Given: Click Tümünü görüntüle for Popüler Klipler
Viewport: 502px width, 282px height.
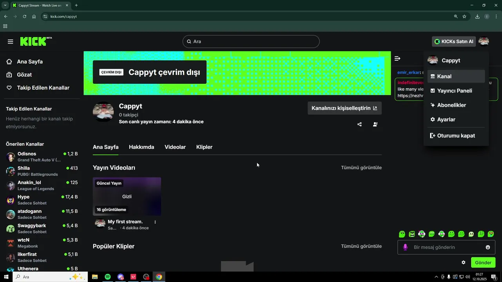Looking at the screenshot, I should pos(361,246).
